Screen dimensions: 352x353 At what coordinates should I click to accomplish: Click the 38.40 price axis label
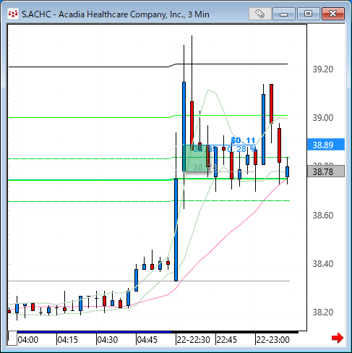point(323,264)
